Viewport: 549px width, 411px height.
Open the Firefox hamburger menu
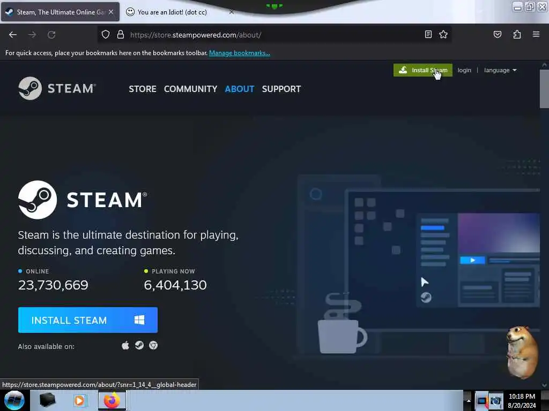536,34
